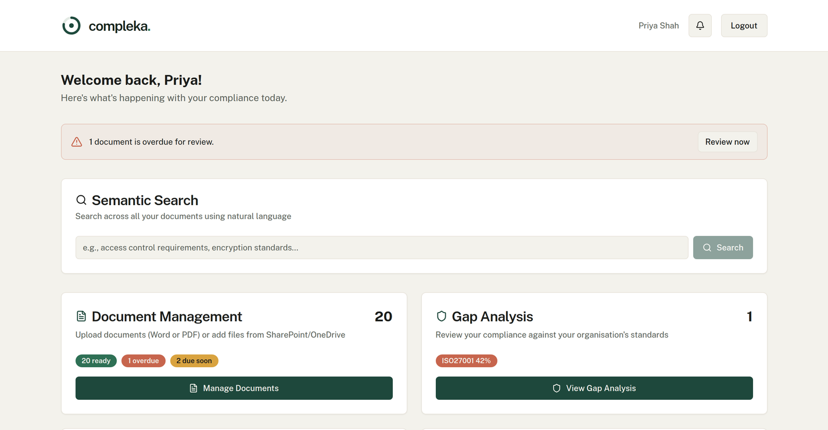The height and width of the screenshot is (430, 828).
Task: Click the overdue warning triangle icon
Action: point(77,142)
